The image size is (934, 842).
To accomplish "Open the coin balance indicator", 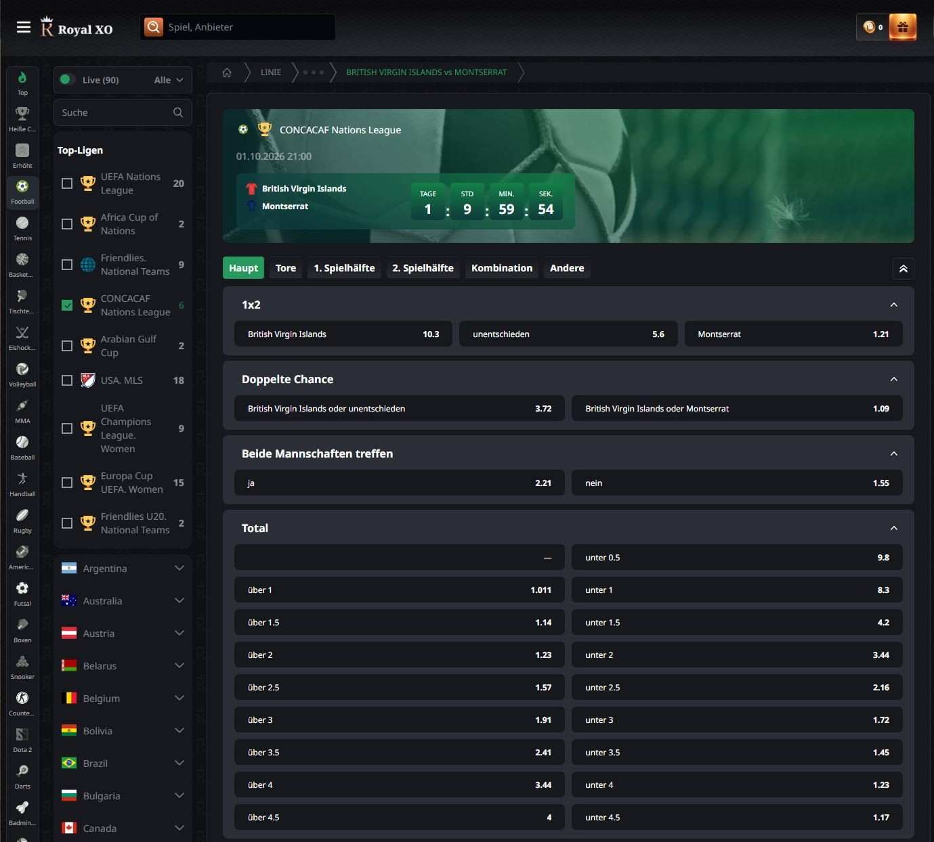I will [x=873, y=27].
